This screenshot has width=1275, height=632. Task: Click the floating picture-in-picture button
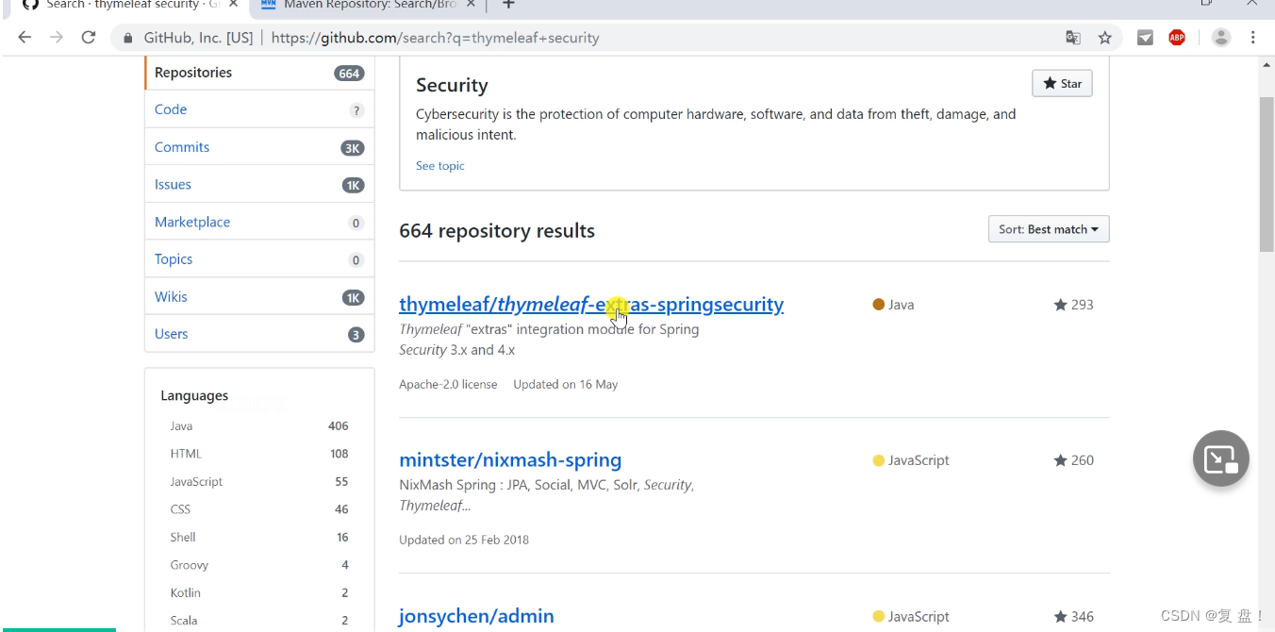tap(1221, 458)
